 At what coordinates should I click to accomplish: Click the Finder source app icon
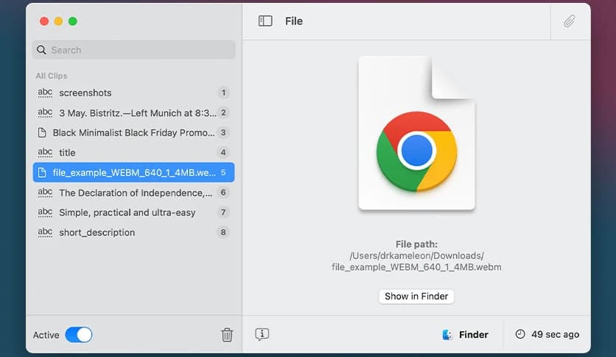(447, 335)
